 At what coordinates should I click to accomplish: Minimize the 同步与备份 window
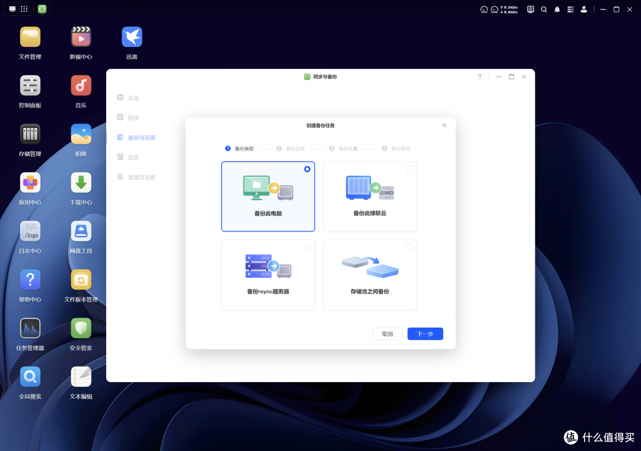pyautogui.click(x=499, y=77)
